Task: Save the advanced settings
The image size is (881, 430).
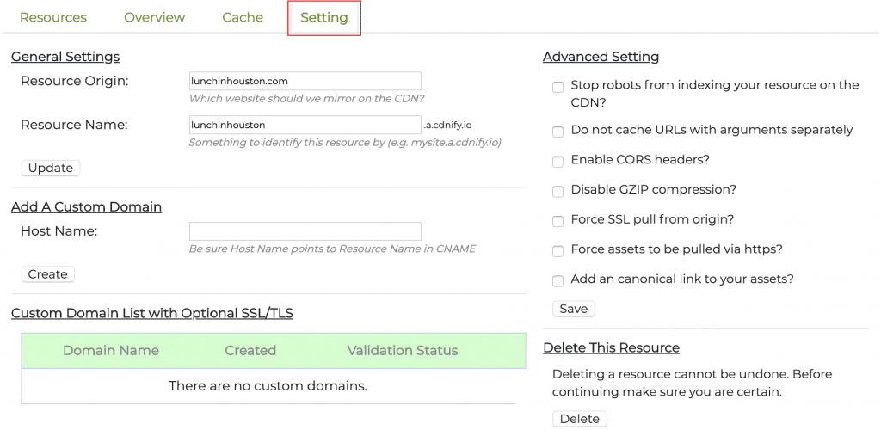Action: (573, 309)
